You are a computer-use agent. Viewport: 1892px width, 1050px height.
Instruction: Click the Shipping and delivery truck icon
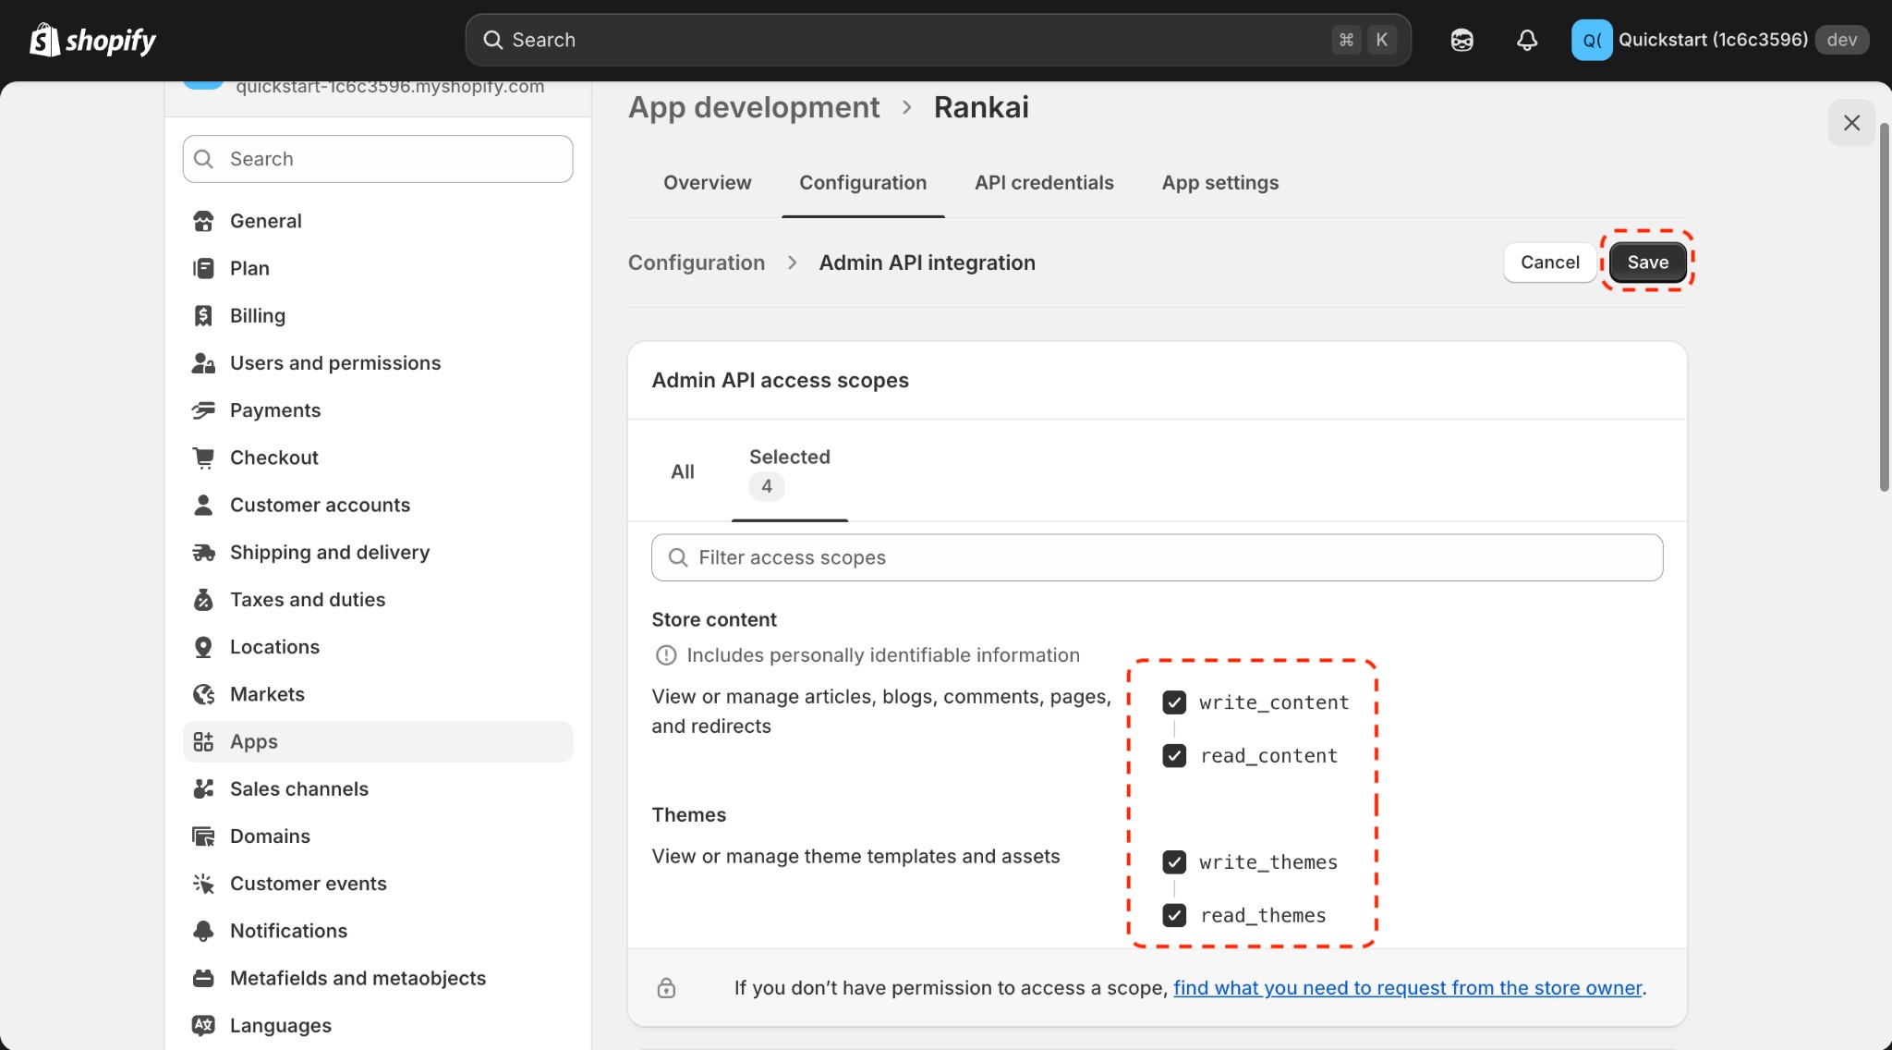click(x=202, y=552)
